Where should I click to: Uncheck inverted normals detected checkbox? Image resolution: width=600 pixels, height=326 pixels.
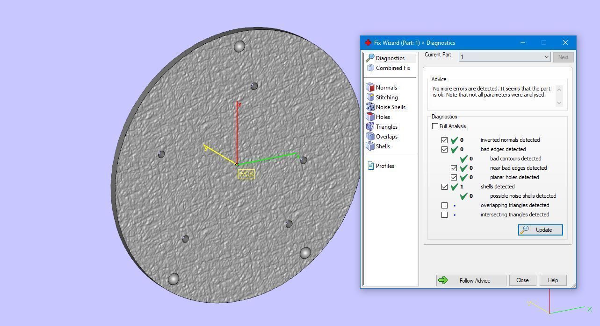444,140
